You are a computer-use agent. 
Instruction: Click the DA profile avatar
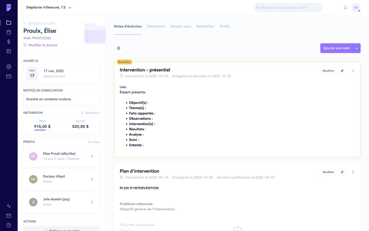click(33, 179)
